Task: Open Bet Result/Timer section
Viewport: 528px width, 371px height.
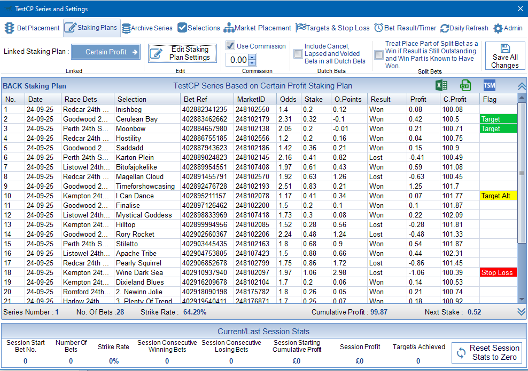Action: 405,28
